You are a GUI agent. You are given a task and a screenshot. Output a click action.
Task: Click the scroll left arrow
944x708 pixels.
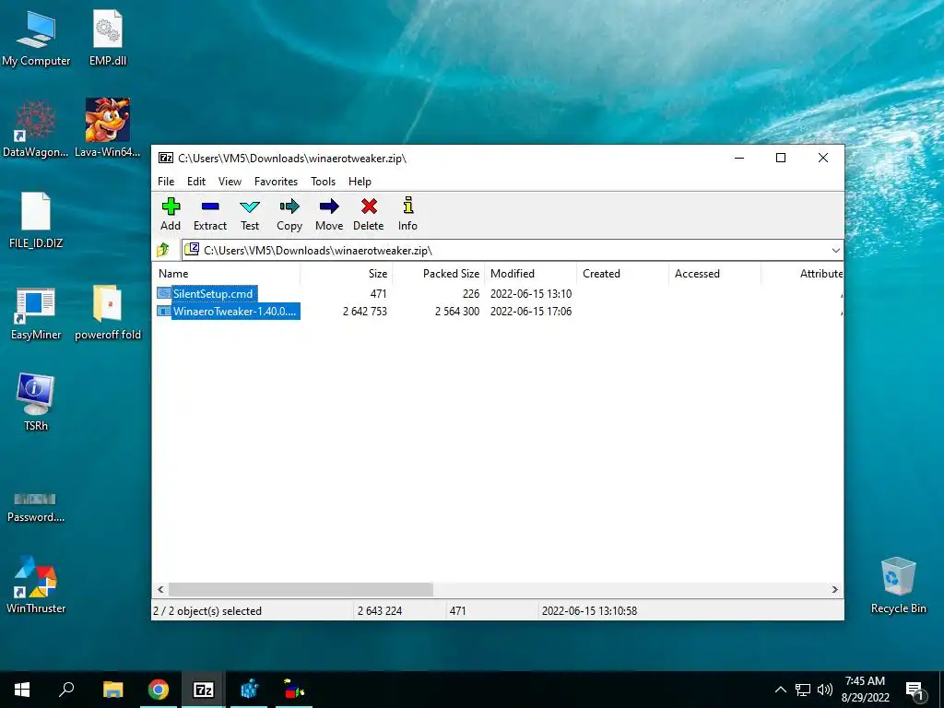click(x=160, y=589)
